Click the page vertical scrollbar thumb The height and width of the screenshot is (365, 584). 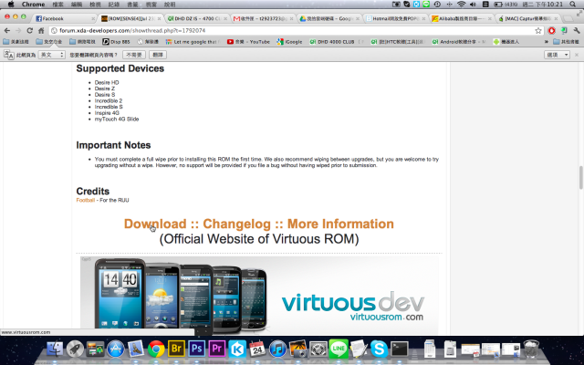[580, 178]
